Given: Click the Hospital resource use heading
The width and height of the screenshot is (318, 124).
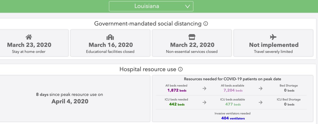Looking at the screenshot, I should coord(148,70).
